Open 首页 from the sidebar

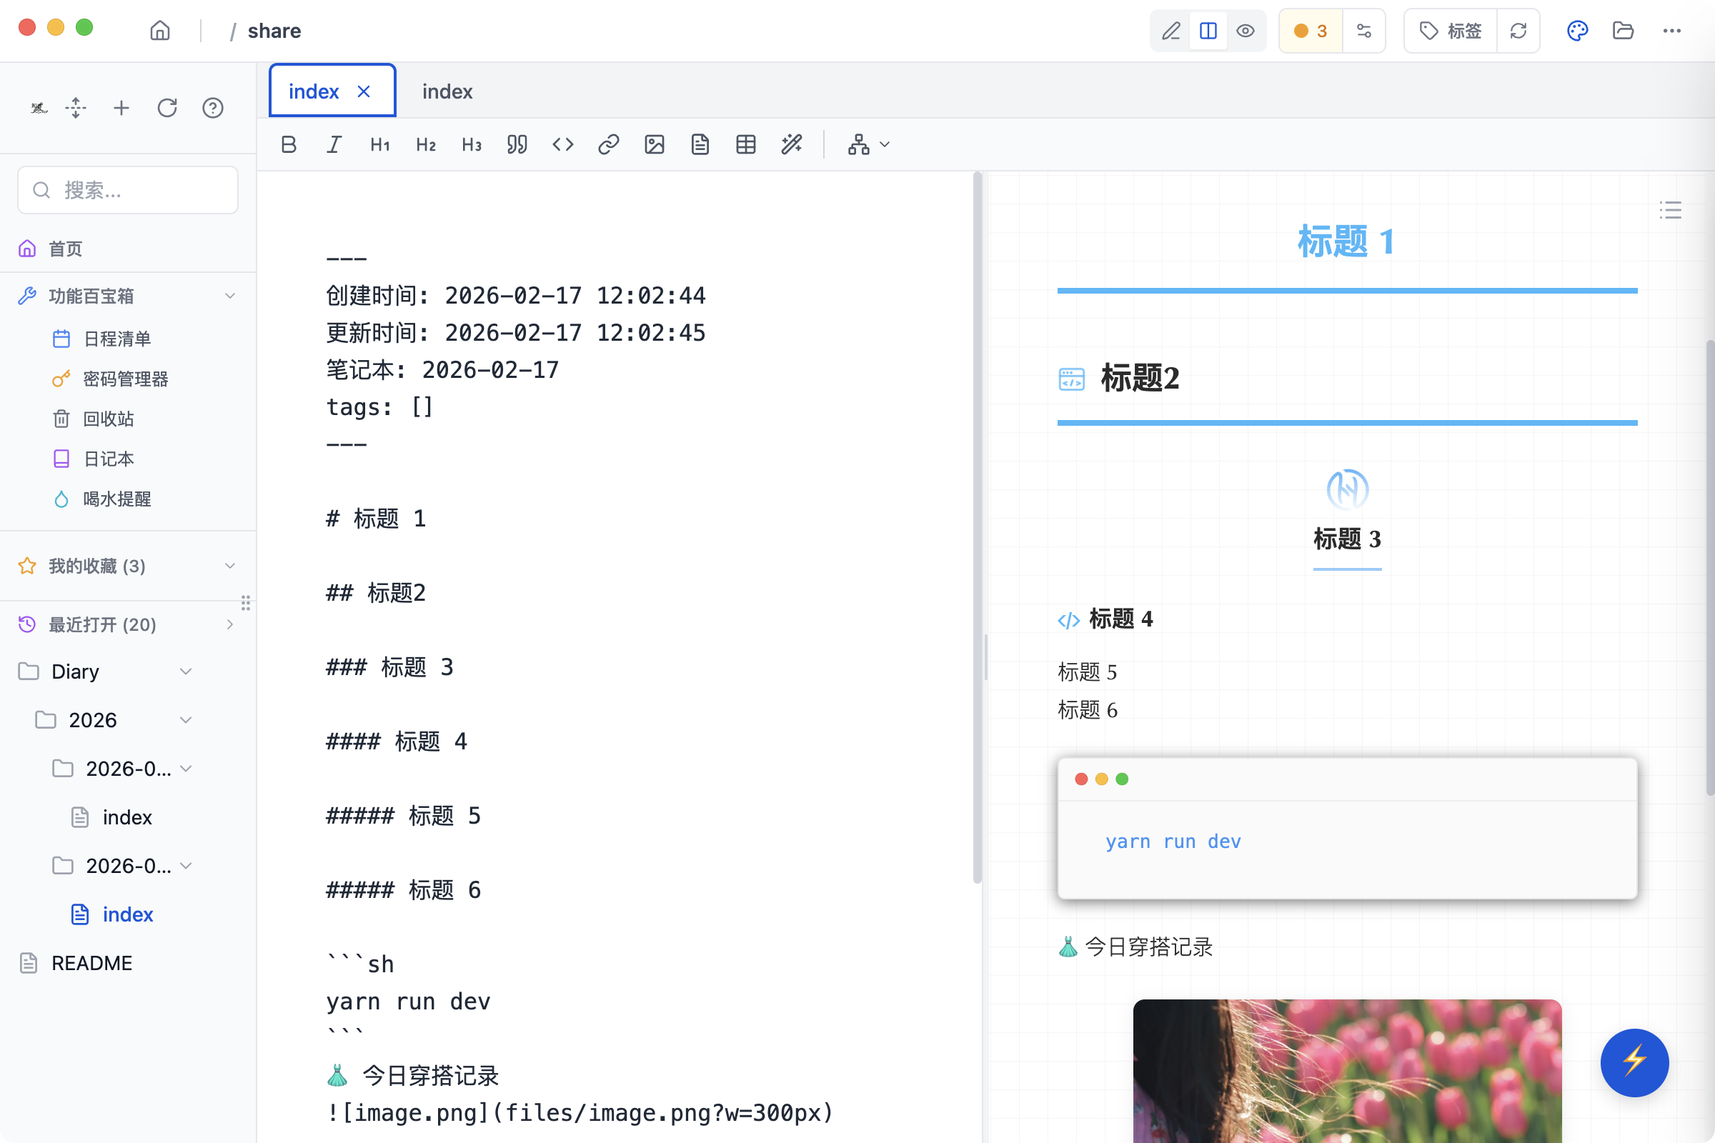pyautogui.click(x=65, y=249)
